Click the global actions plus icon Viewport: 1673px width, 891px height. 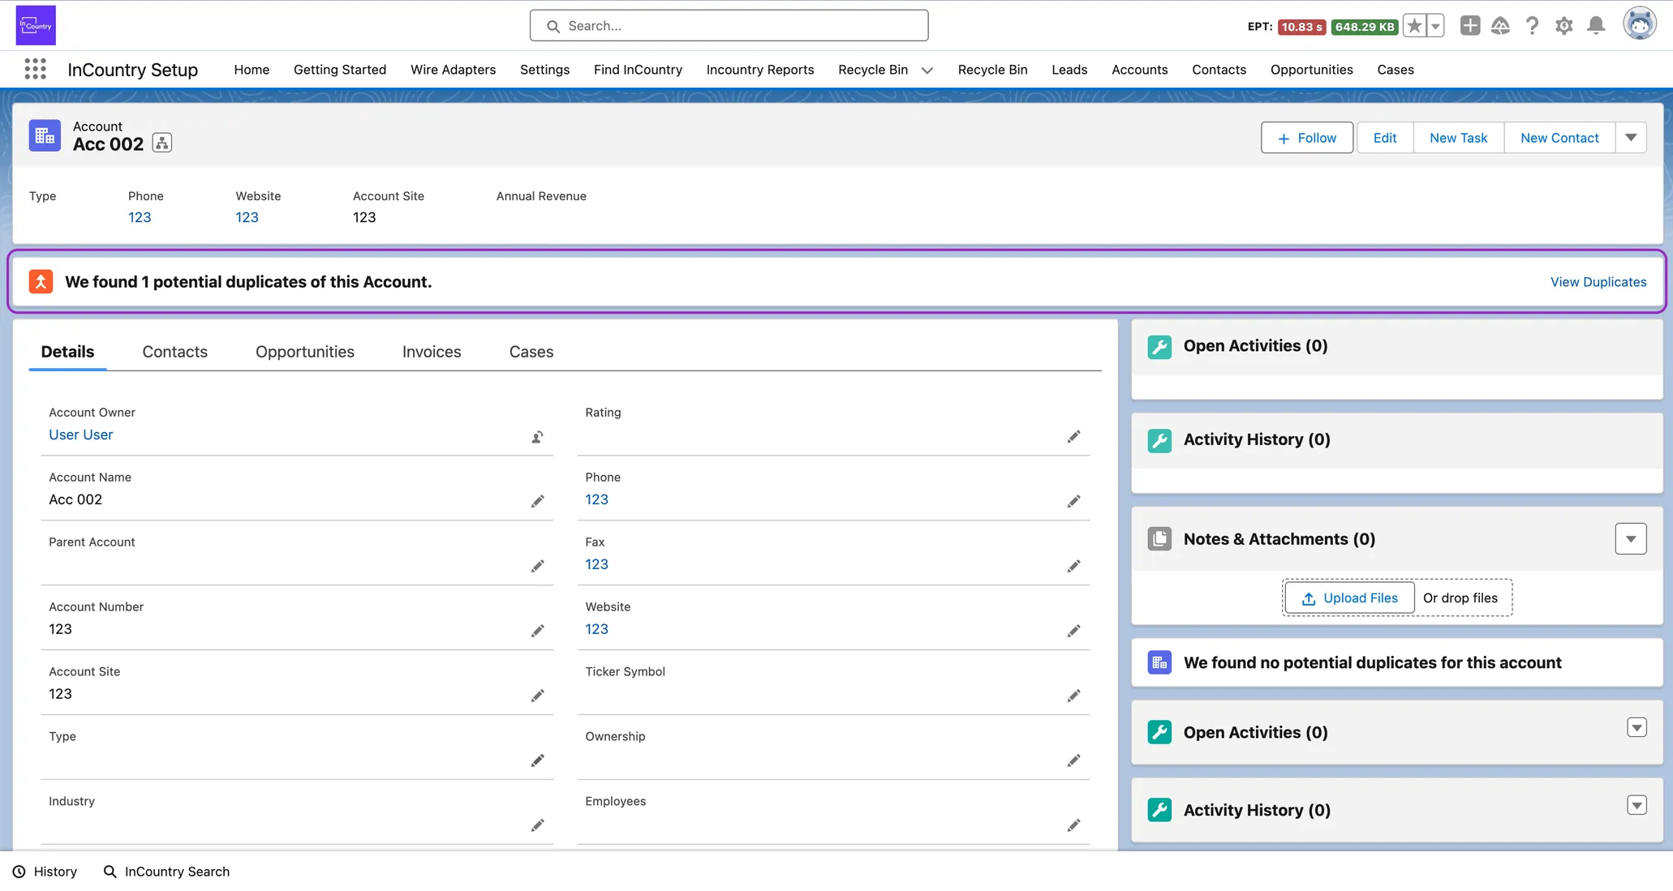click(1469, 26)
